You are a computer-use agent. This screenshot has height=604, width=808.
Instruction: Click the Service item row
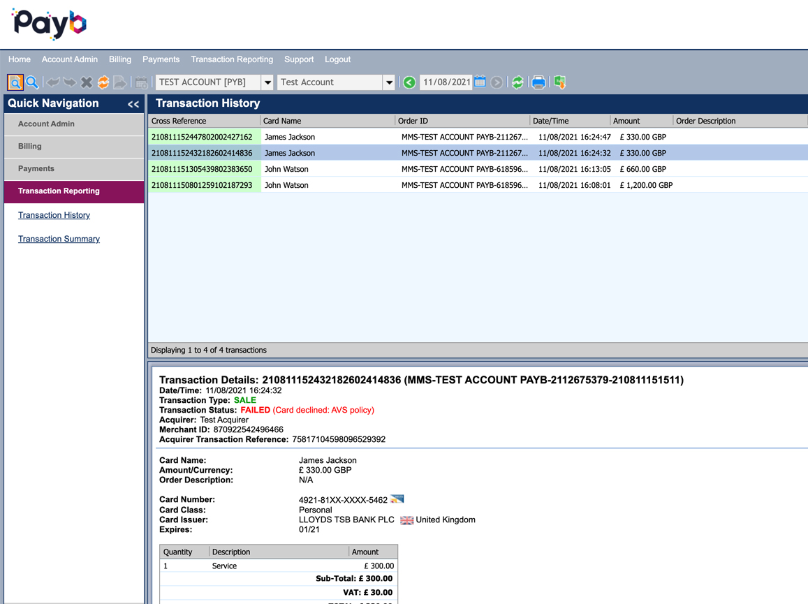click(x=279, y=566)
